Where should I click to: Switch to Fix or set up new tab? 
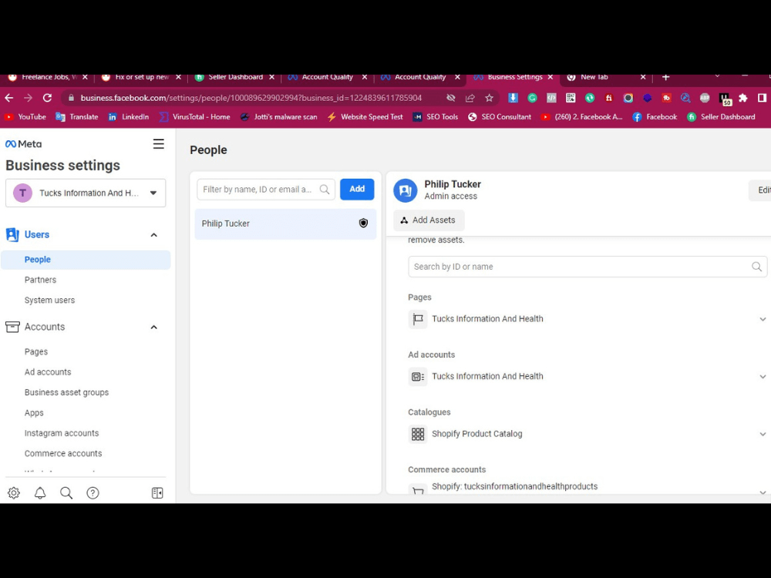(x=142, y=77)
